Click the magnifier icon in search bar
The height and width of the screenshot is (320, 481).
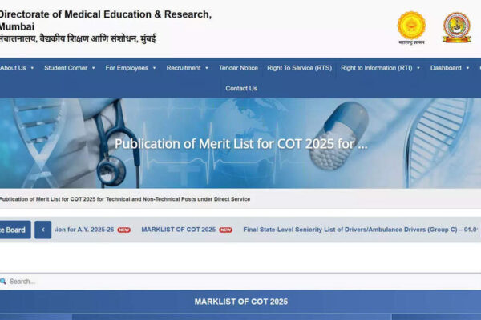3,281
